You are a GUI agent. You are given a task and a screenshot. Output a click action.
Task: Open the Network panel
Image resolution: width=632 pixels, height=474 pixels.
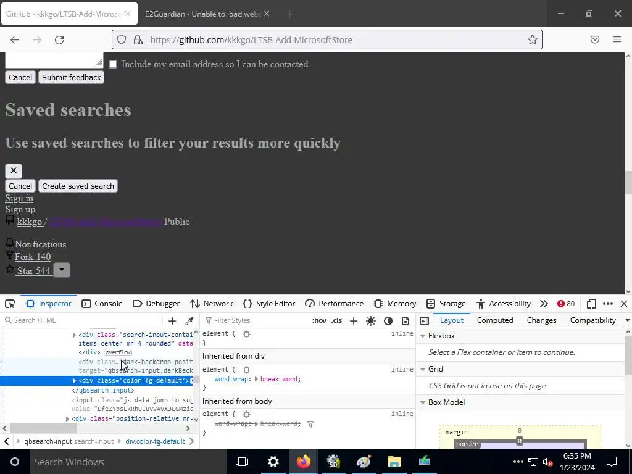(x=212, y=304)
